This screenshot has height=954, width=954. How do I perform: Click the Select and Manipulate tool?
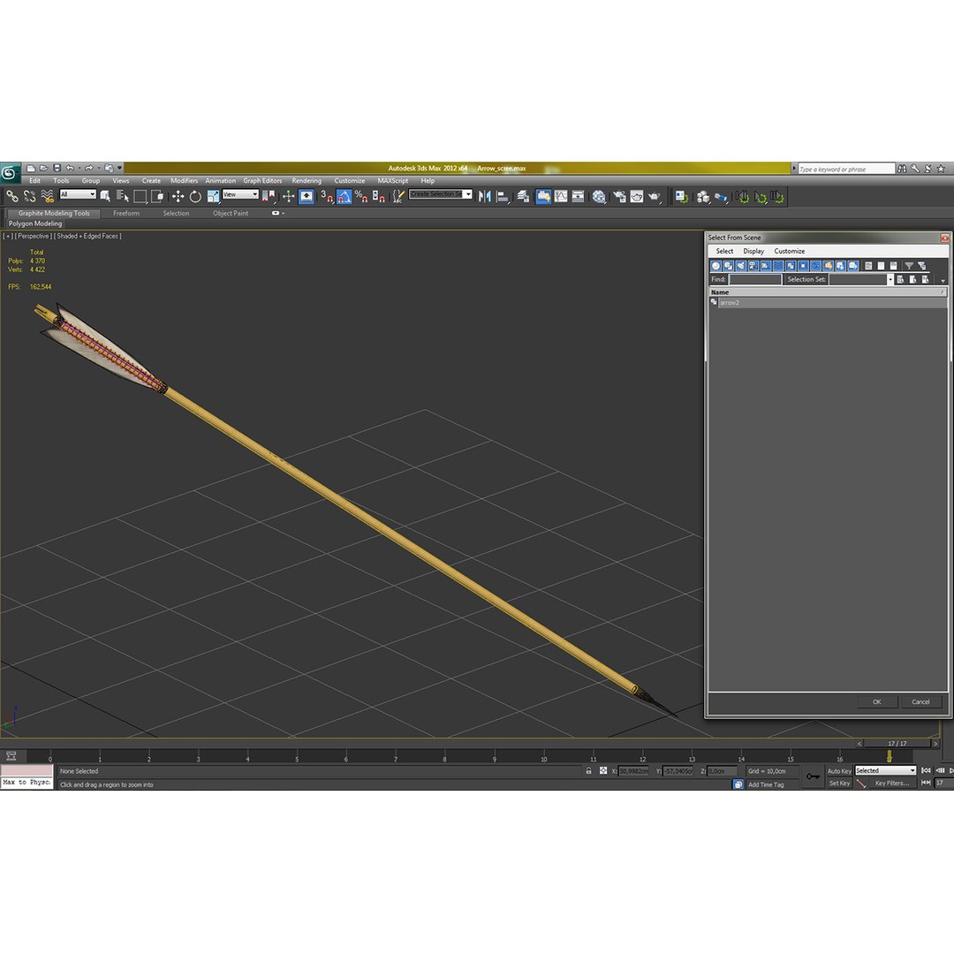(x=288, y=196)
